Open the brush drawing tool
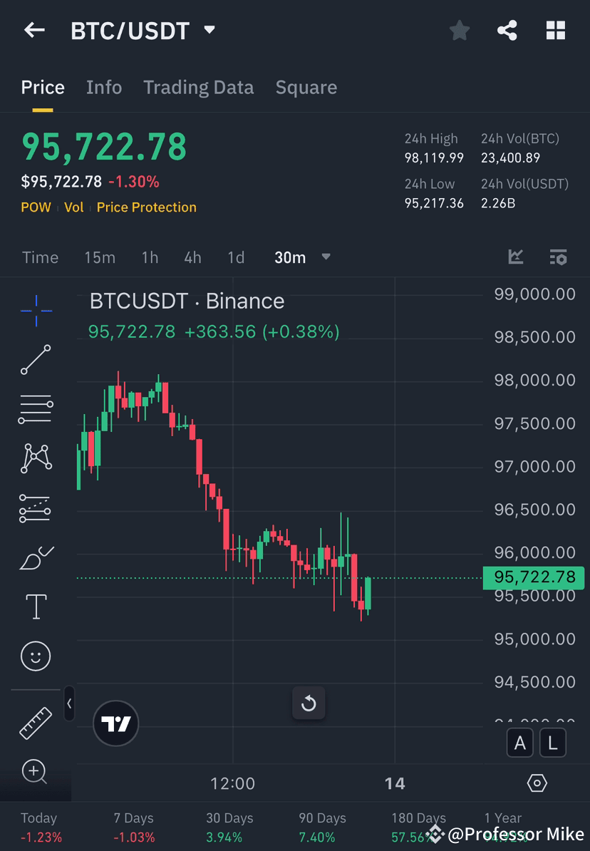 pos(36,558)
